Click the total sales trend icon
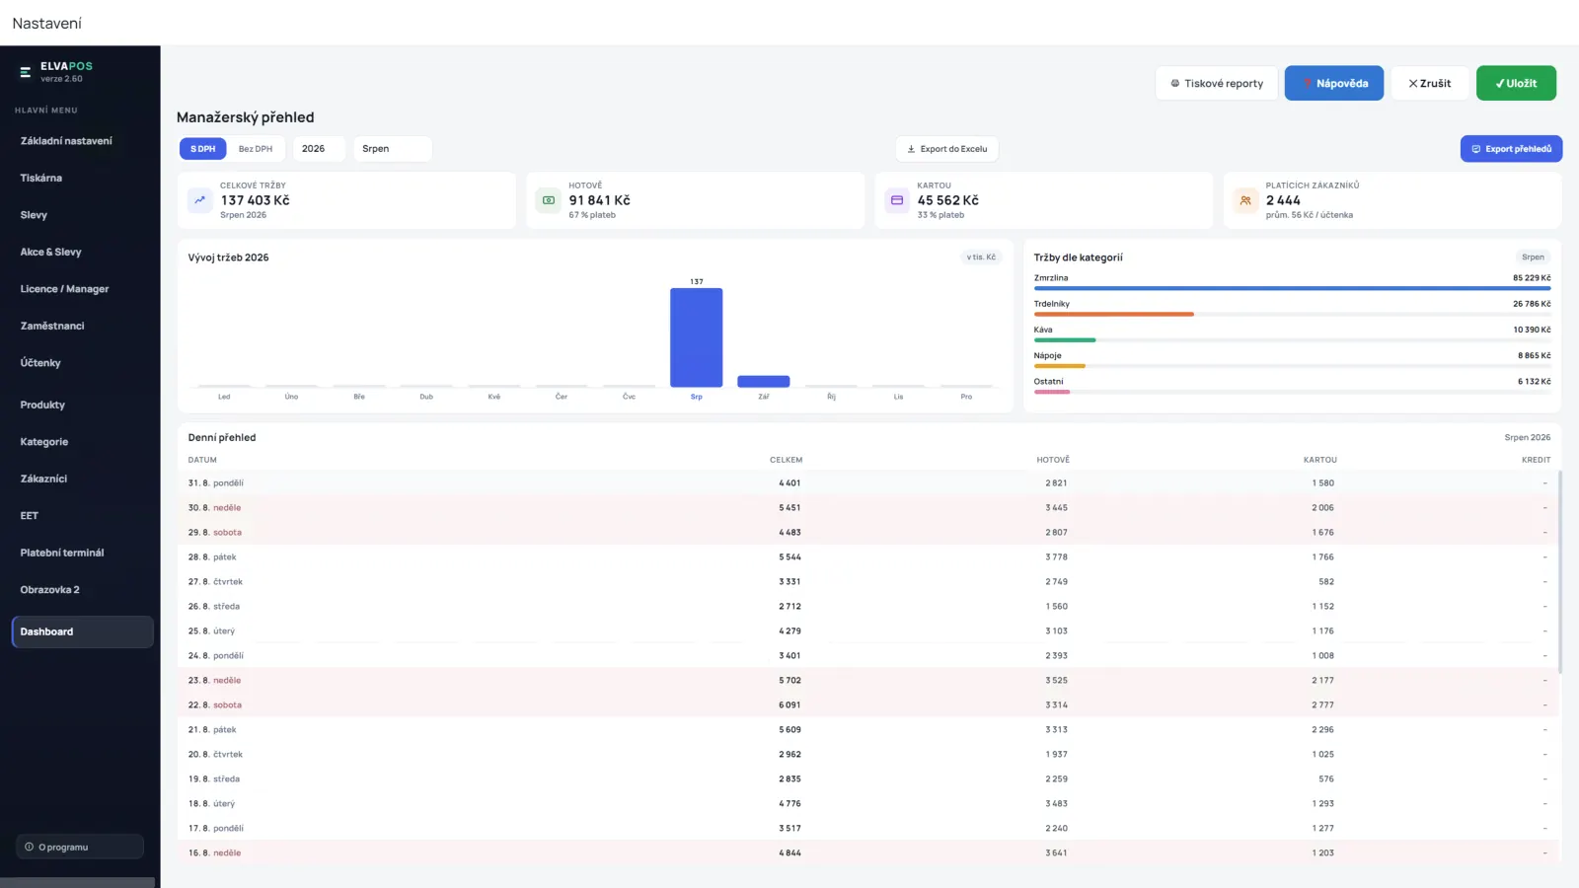 (x=200, y=200)
